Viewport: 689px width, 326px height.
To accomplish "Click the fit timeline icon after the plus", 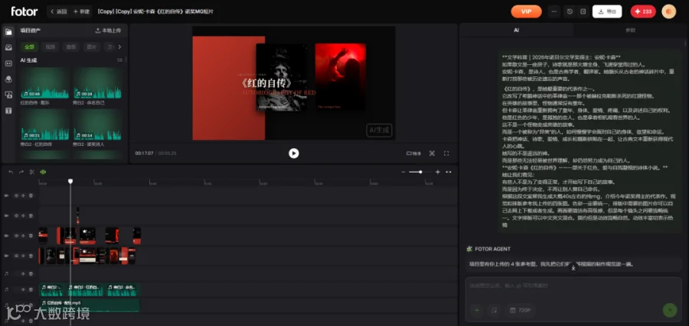I will (449, 172).
